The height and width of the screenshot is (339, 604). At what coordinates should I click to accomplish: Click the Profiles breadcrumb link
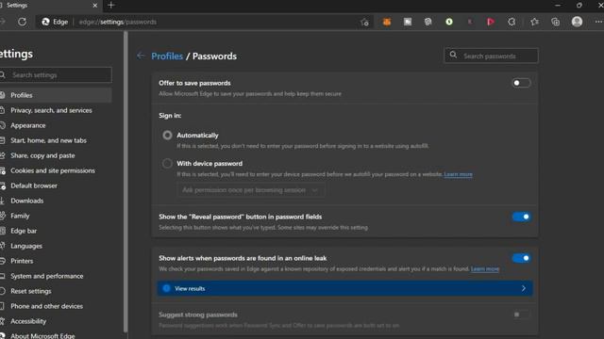tap(167, 56)
